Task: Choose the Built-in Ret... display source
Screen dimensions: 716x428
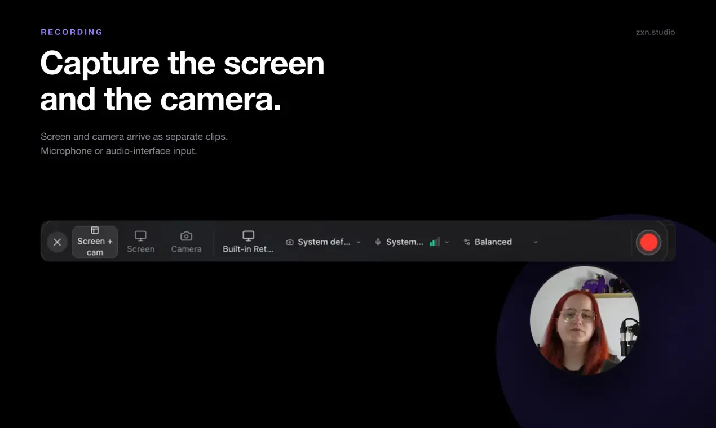Action: click(248, 242)
